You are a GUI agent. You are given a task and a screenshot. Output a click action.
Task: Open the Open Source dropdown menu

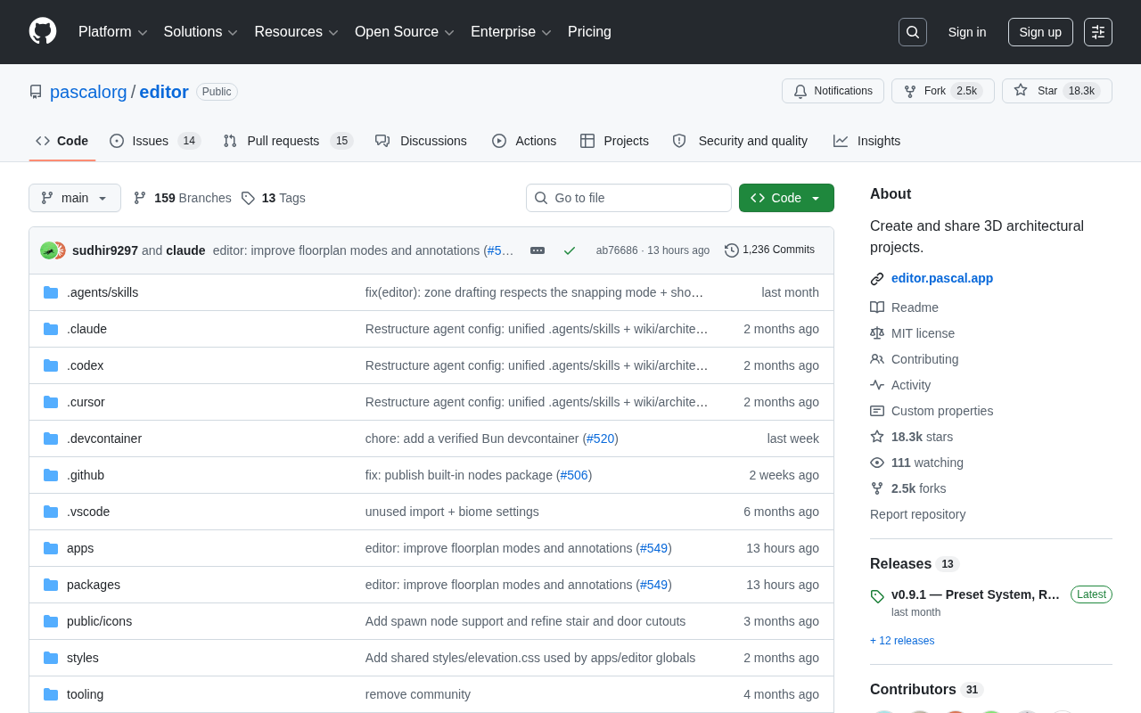pos(405,32)
